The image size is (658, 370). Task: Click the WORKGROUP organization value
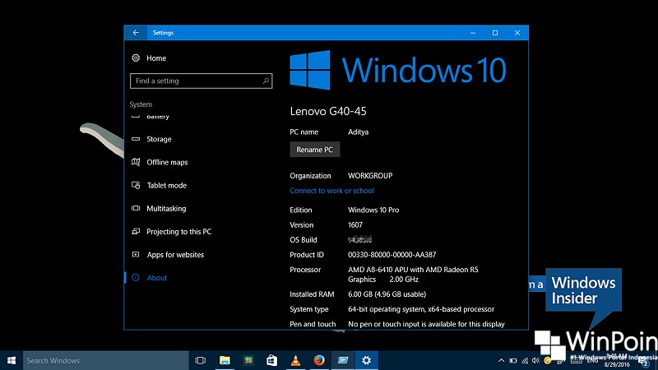[370, 175]
